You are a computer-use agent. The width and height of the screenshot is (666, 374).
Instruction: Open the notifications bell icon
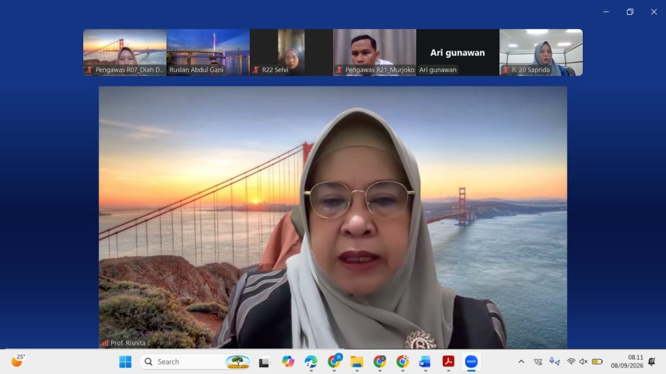(652, 362)
